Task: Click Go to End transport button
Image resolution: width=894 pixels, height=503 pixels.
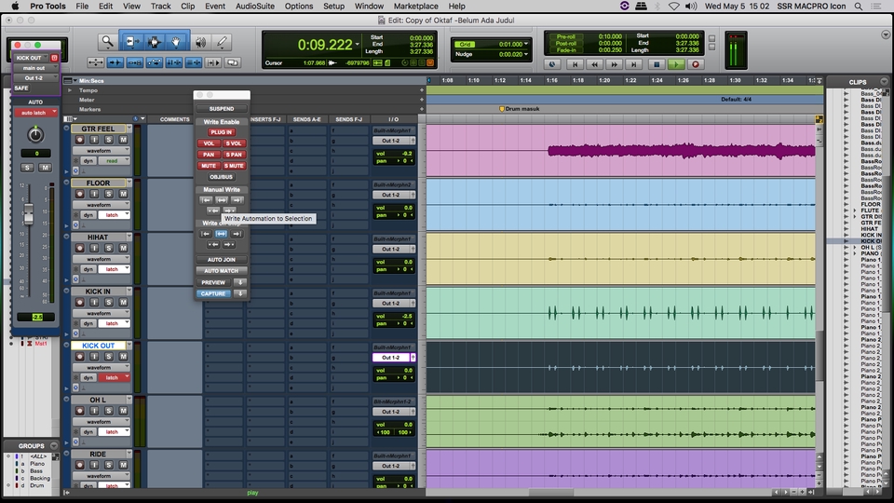Action: click(633, 64)
